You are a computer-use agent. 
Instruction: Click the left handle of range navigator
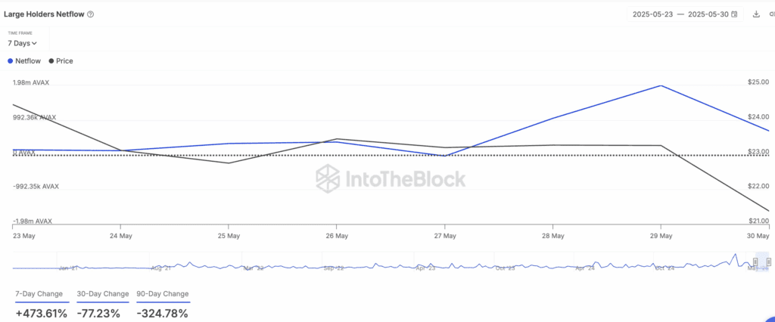[x=755, y=262]
